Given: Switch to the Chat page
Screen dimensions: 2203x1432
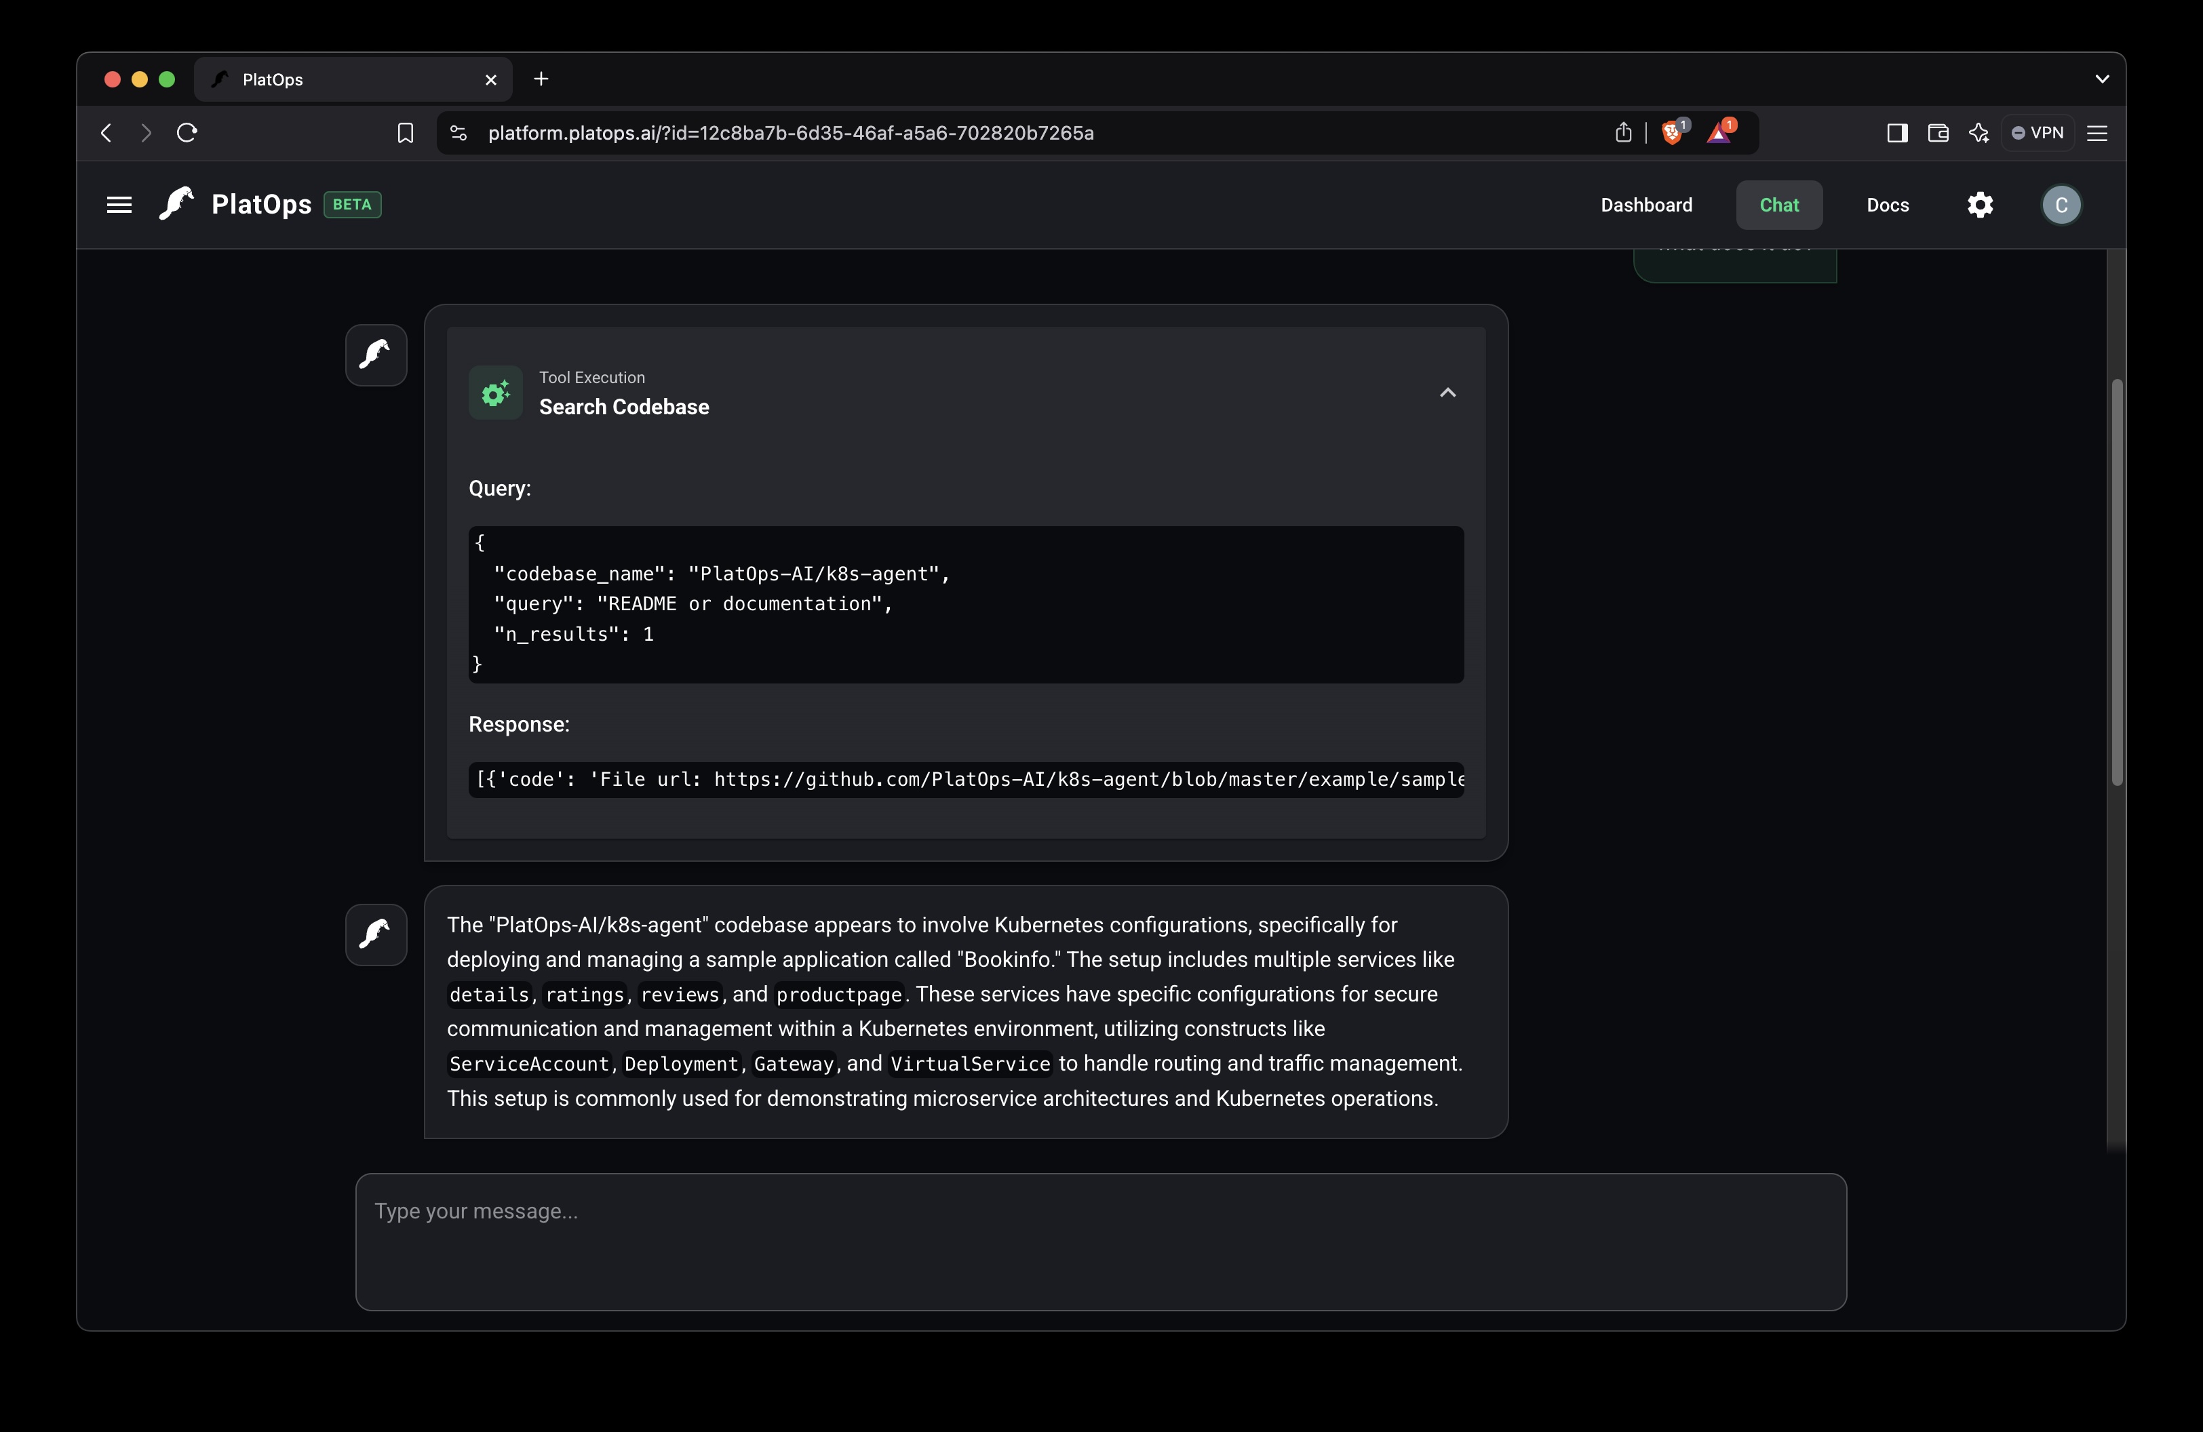Looking at the screenshot, I should click(1778, 205).
